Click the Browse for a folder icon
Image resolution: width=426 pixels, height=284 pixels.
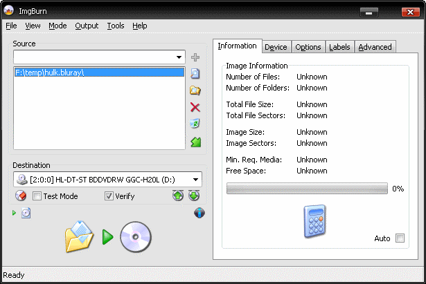[195, 91]
